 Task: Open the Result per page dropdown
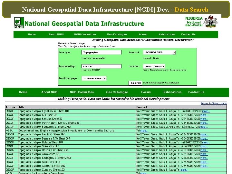(x=94, y=78)
